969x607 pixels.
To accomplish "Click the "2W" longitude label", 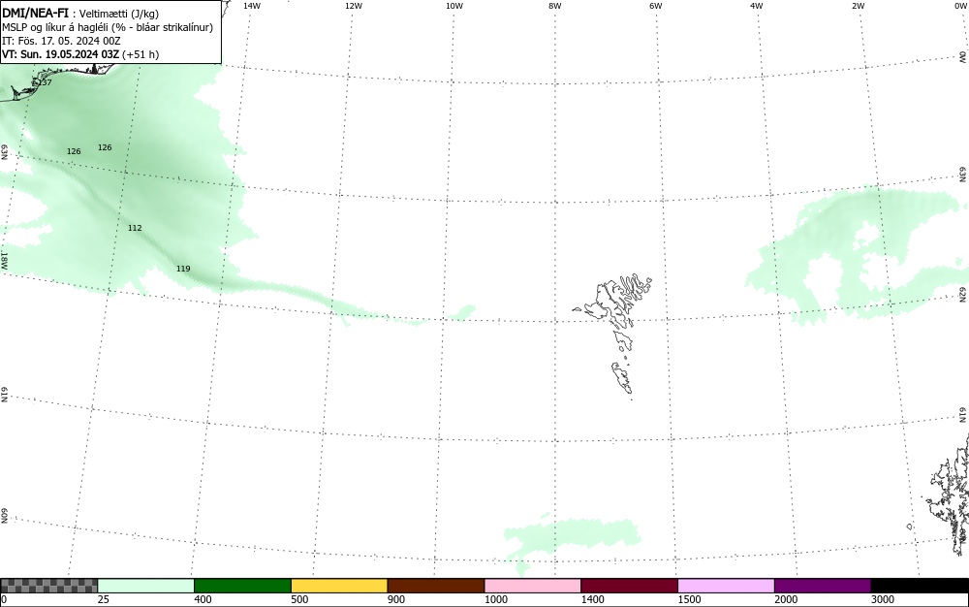I will click(x=859, y=6).
